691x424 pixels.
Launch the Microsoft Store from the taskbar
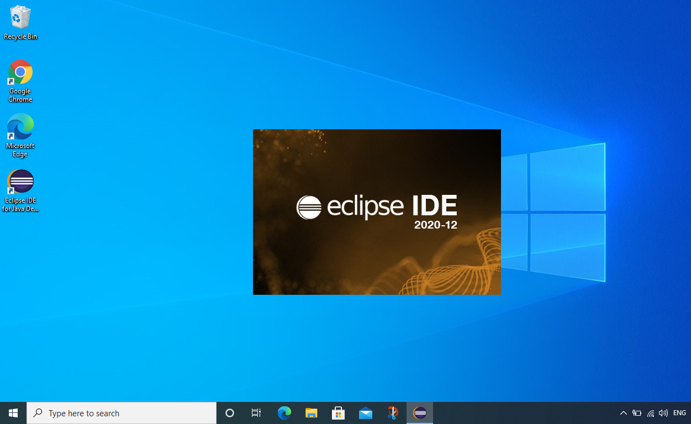pyautogui.click(x=338, y=412)
